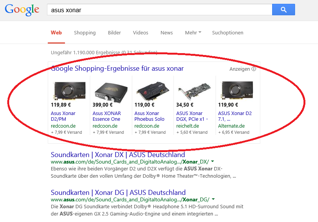Open the Asus Xonar Phoebus Solo link

tap(149, 116)
